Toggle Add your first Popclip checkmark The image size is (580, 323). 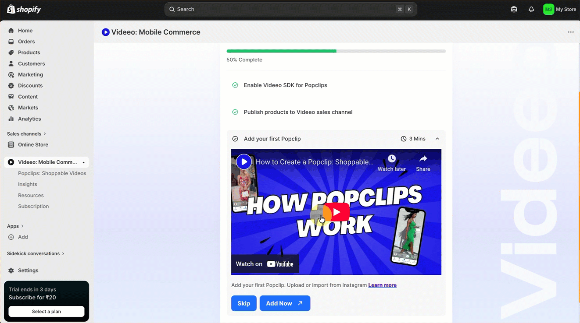[235, 139]
